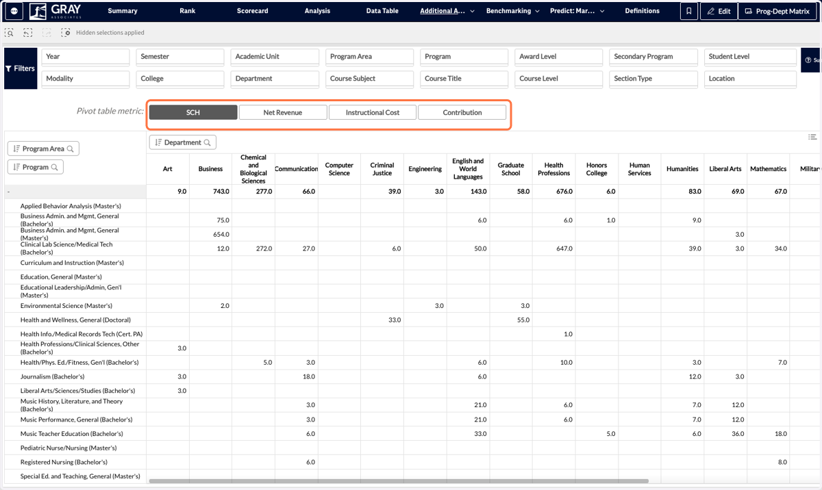Search icon in Department dimension
Viewport: 822px width, 490px height.
click(x=208, y=142)
